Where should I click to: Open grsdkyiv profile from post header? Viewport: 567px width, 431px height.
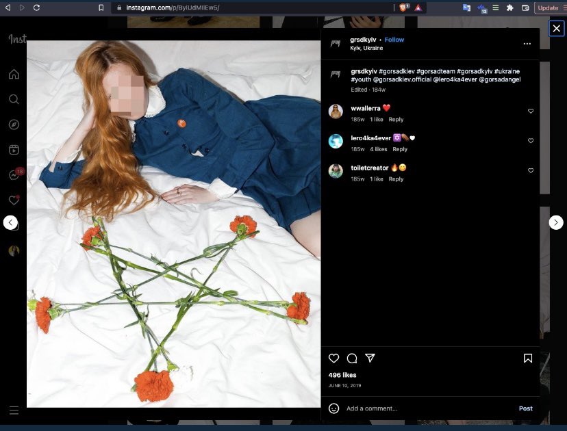coord(363,40)
